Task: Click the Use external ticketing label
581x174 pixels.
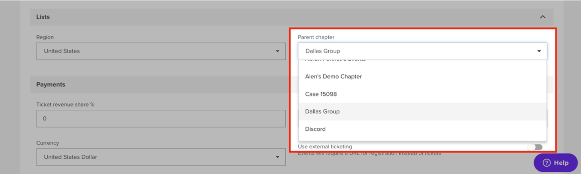Action: pos(324,147)
